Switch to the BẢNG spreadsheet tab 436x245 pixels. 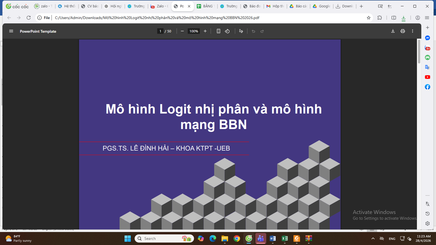click(206, 6)
